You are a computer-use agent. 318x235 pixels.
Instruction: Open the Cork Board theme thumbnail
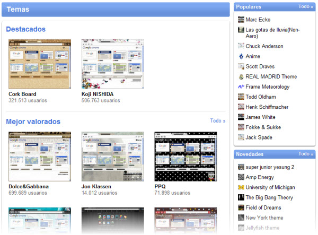(x=40, y=64)
